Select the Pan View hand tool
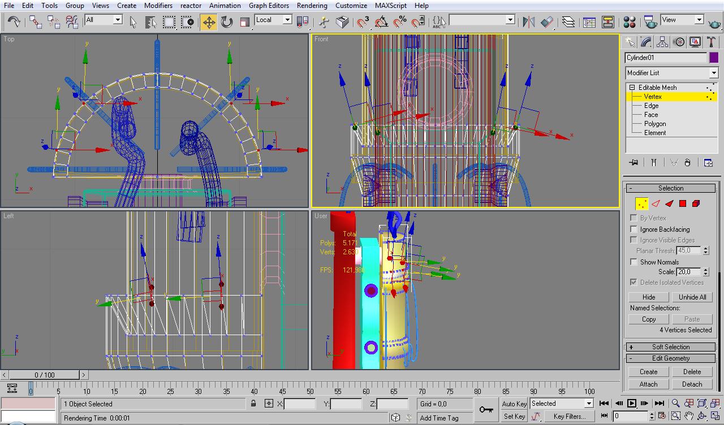The width and height of the screenshot is (724, 425). pos(689,416)
